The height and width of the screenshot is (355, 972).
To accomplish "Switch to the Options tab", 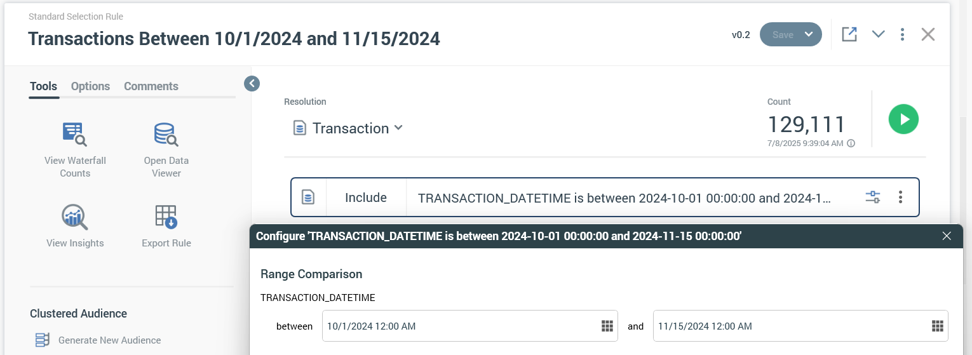I will tap(90, 86).
